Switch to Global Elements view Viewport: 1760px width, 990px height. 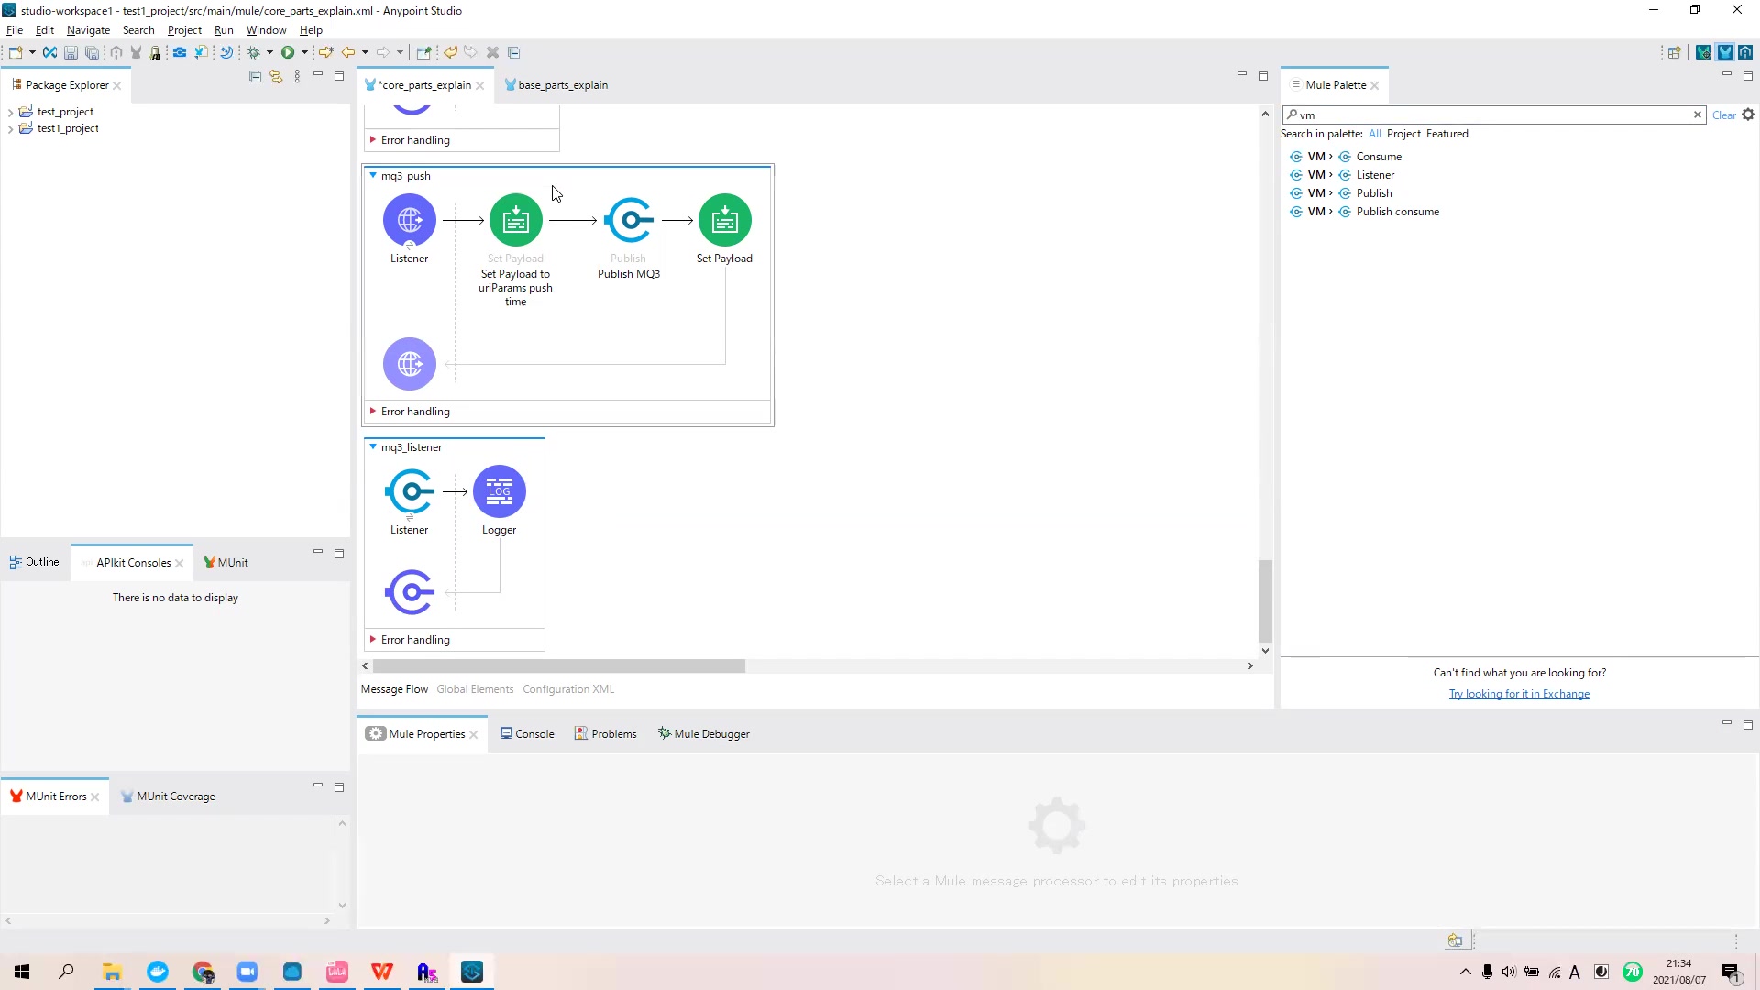(x=475, y=689)
